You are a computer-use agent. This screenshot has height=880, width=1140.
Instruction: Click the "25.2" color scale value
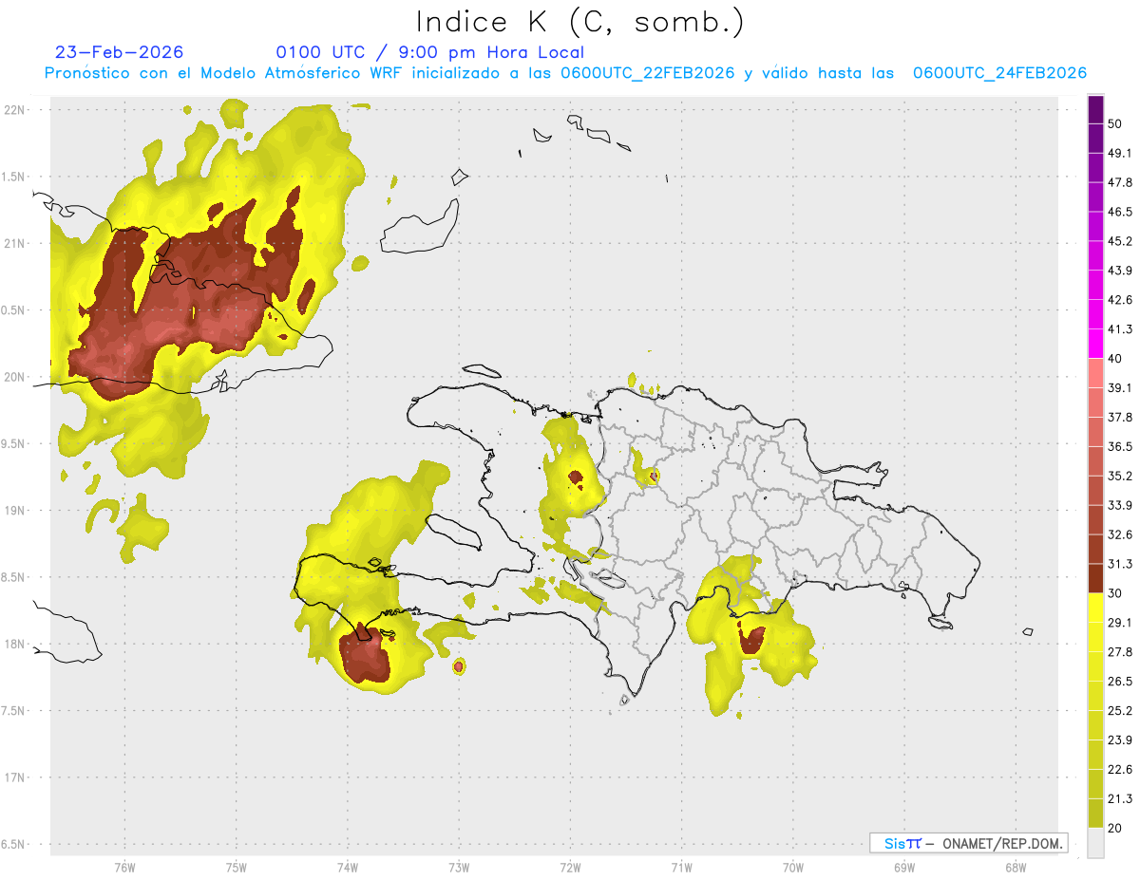pos(1120,711)
